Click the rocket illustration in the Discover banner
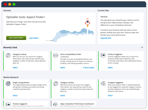This screenshot has height=110, width=148. tap(87, 23)
